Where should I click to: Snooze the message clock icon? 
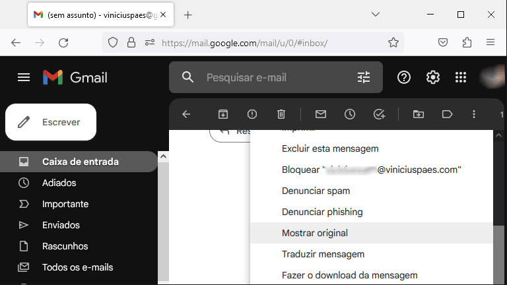[x=349, y=114]
